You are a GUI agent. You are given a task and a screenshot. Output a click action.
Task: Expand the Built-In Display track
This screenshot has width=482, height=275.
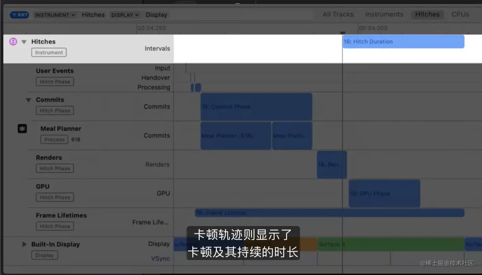[x=24, y=244]
